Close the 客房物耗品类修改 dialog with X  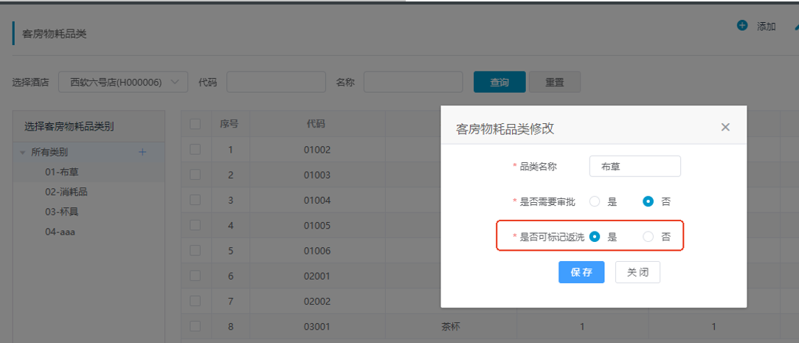pos(725,127)
